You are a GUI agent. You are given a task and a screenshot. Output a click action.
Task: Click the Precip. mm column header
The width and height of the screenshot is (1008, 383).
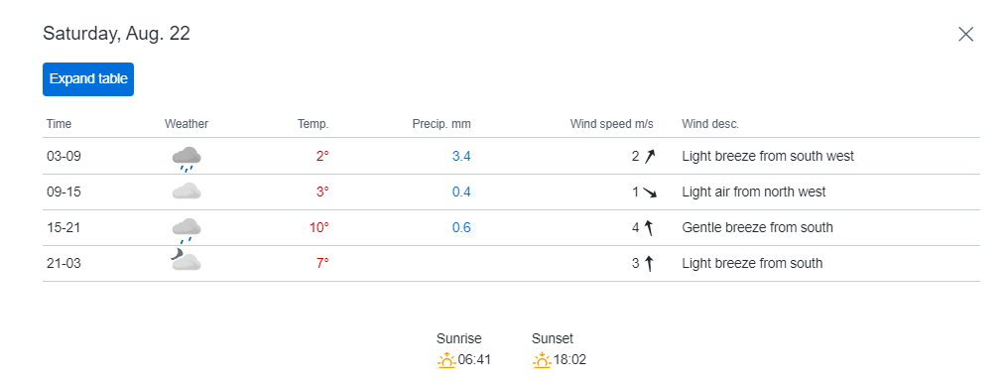[441, 123]
